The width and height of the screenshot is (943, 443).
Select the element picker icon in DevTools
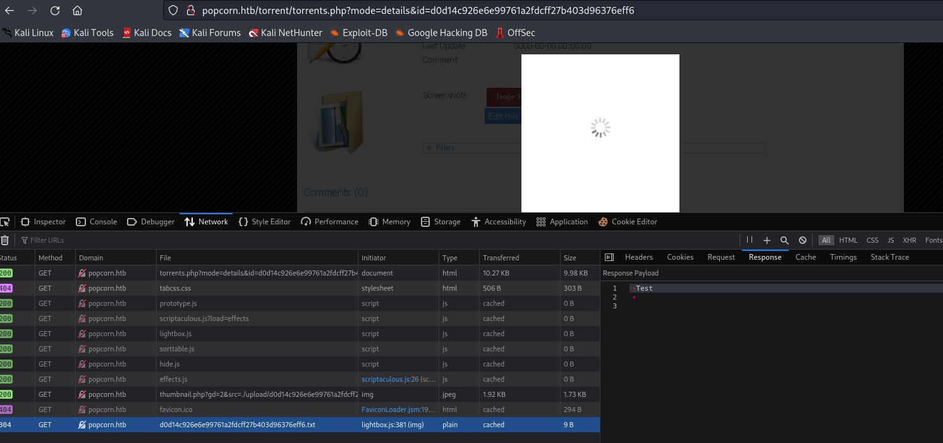pyautogui.click(x=6, y=221)
